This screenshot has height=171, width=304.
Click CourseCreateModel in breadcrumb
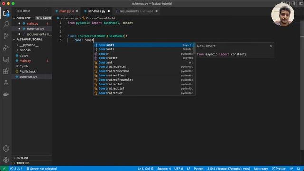click(x=100, y=18)
